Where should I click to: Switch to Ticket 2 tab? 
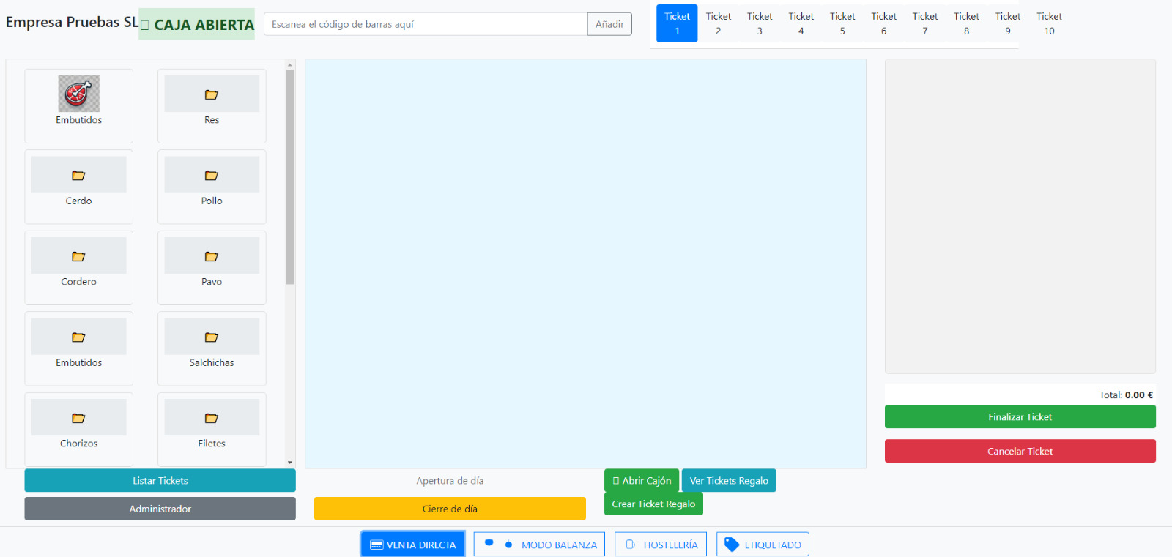718,23
